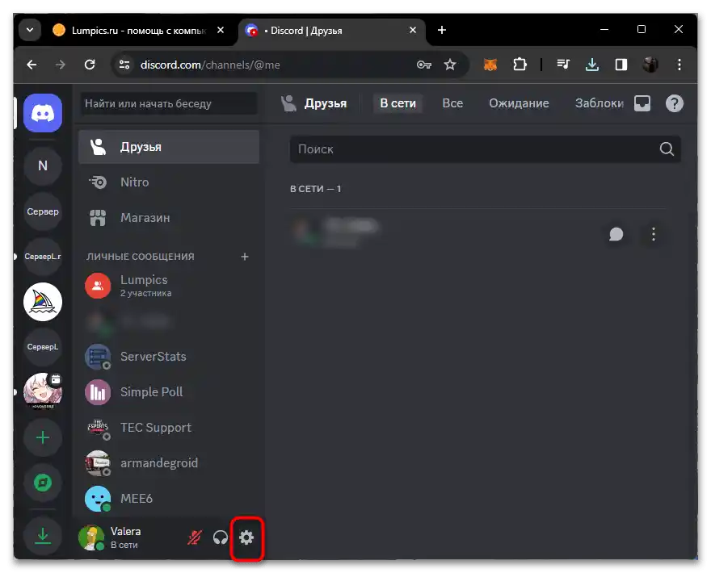Viewport: 711px width, 573px height.
Task: Open the Chrome three-dot menu
Action: pos(679,65)
